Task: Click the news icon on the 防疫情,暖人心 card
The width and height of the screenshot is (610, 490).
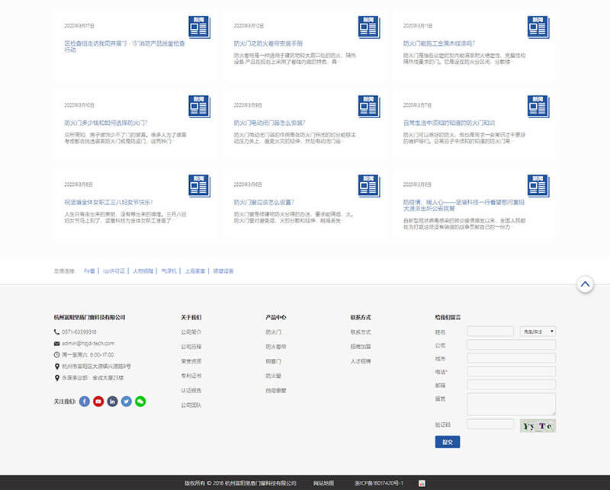Action: pyautogui.click(x=538, y=186)
